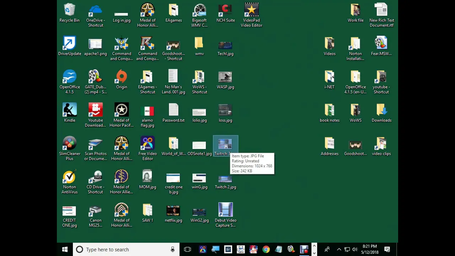Viewport: 455px width, 256px height.
Task: Launch the Origin client icon
Action: coord(121,80)
